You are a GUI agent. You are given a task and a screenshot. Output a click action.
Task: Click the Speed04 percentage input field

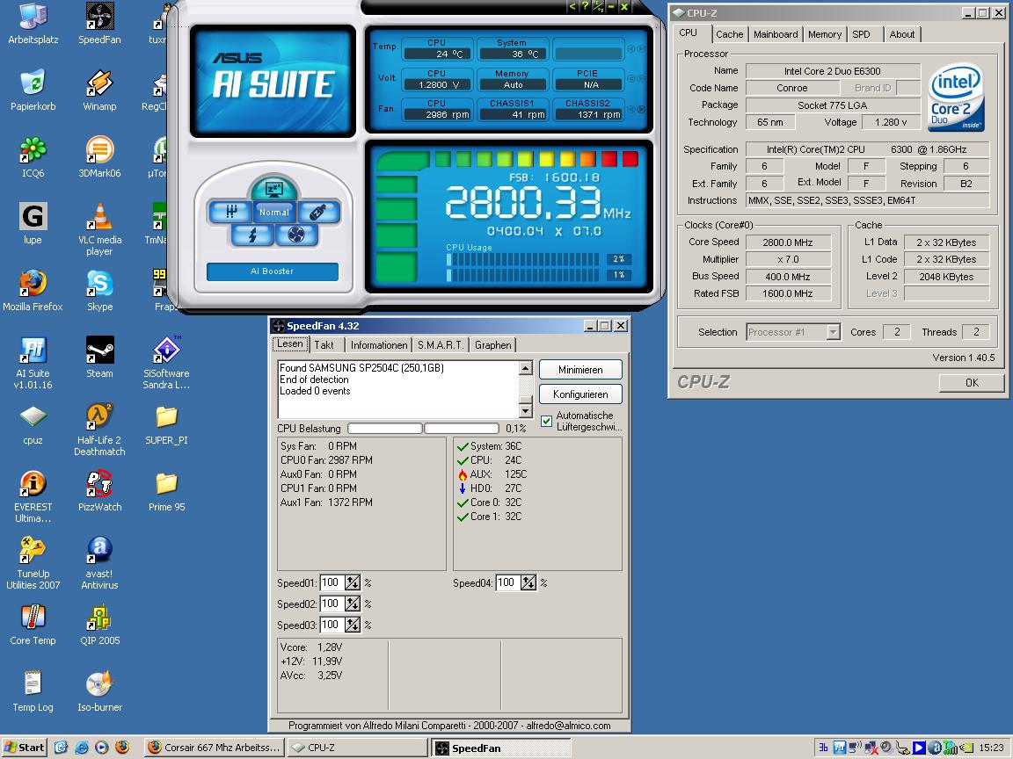tap(508, 582)
